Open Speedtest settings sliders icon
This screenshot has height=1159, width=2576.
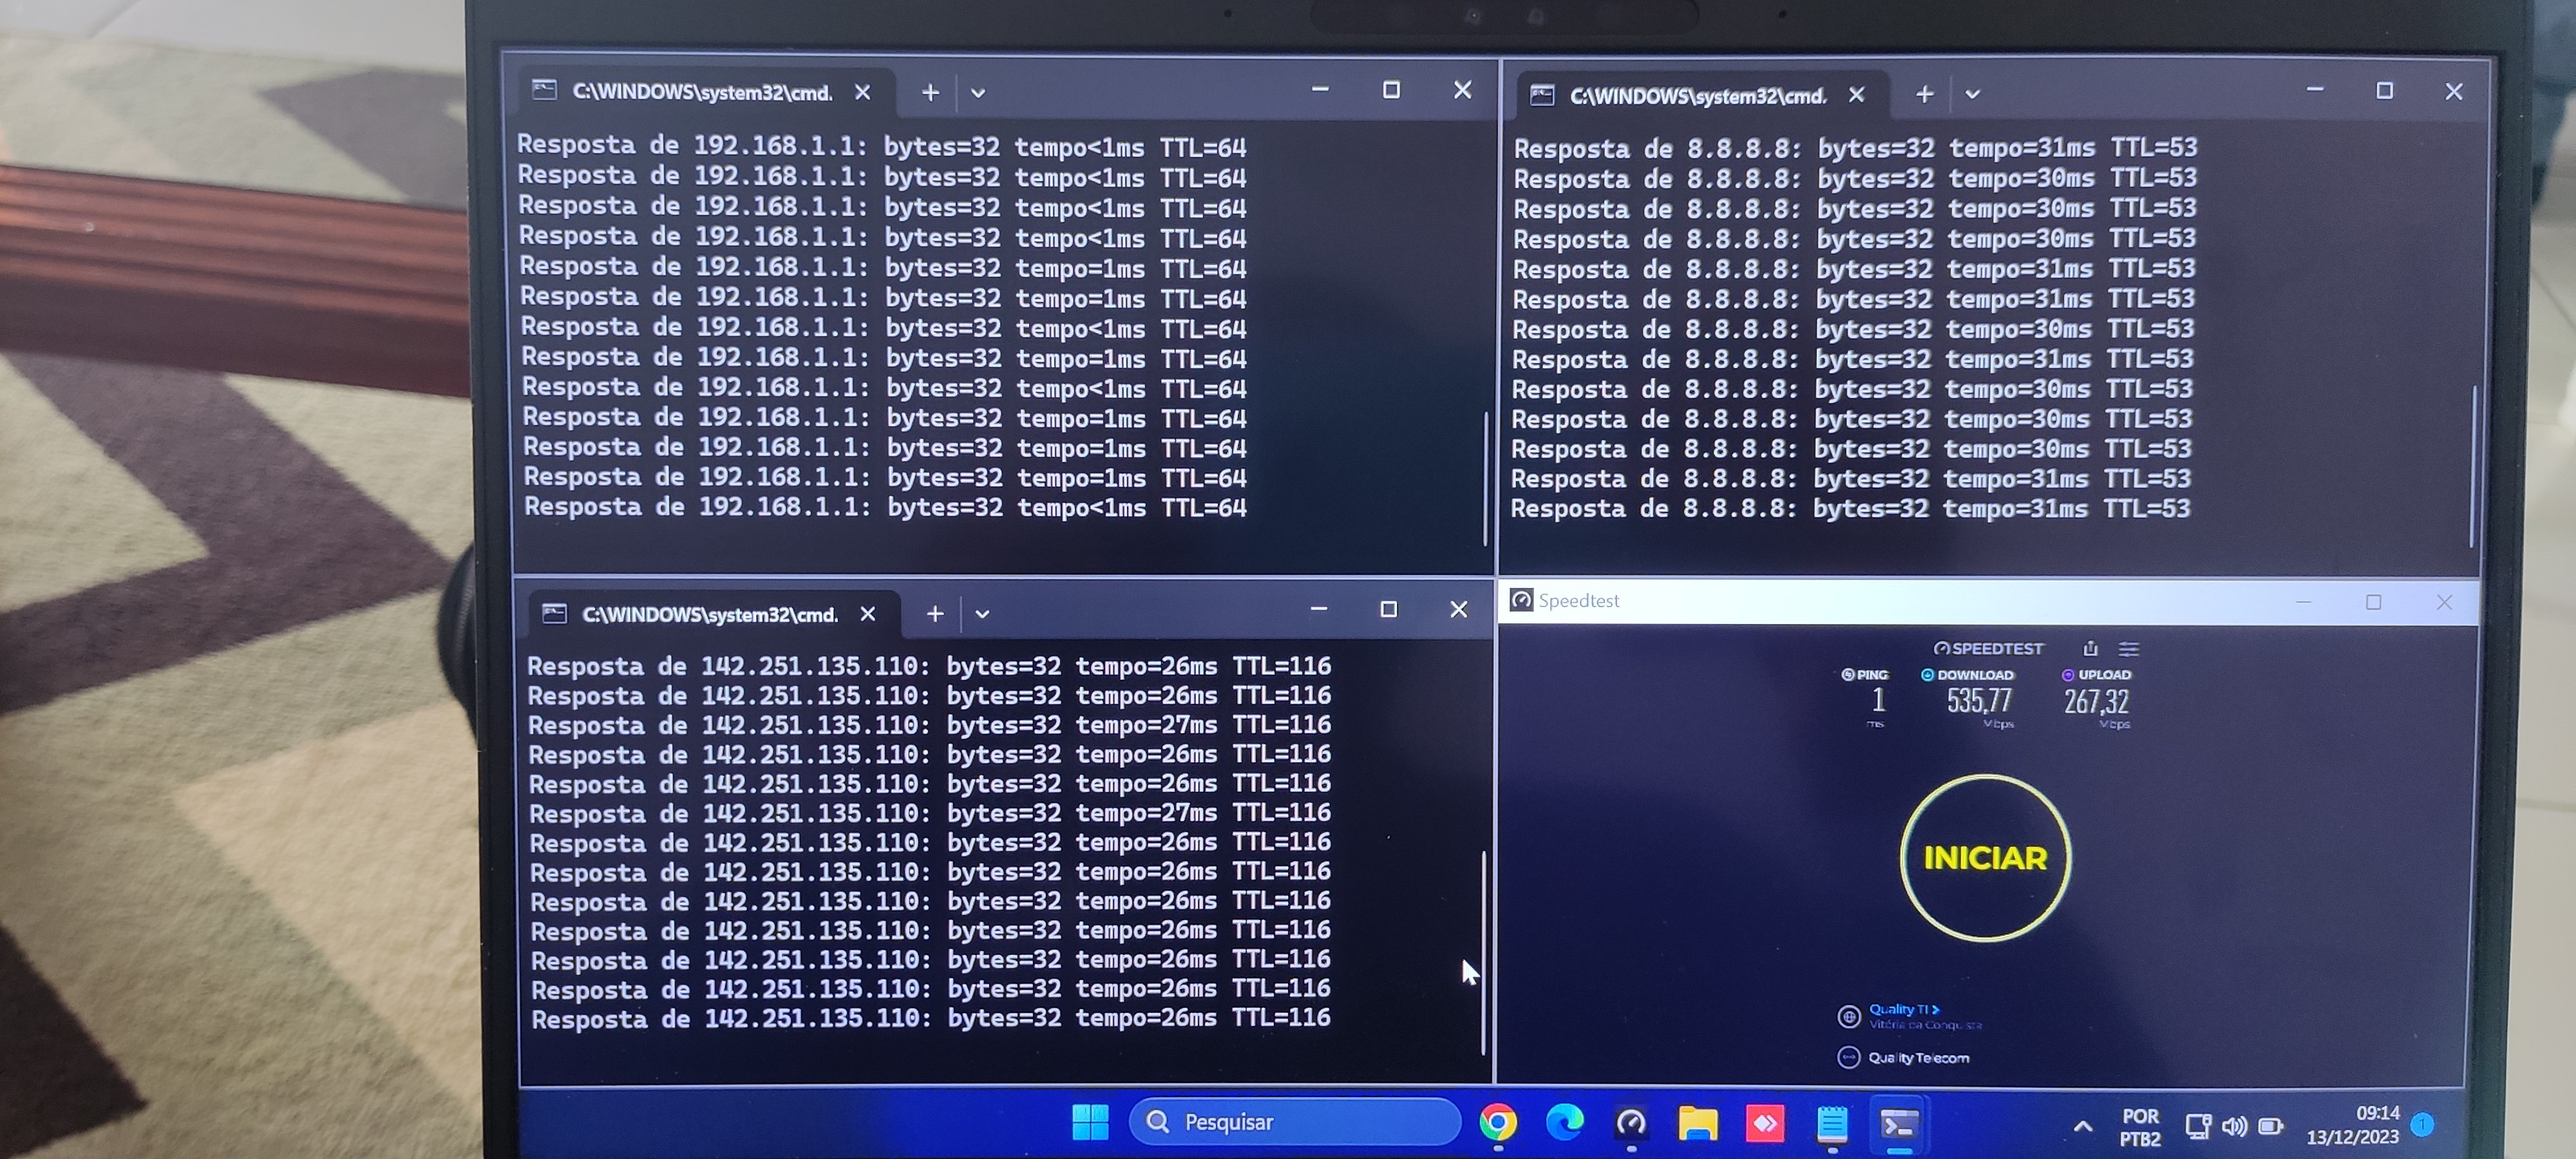(2129, 648)
